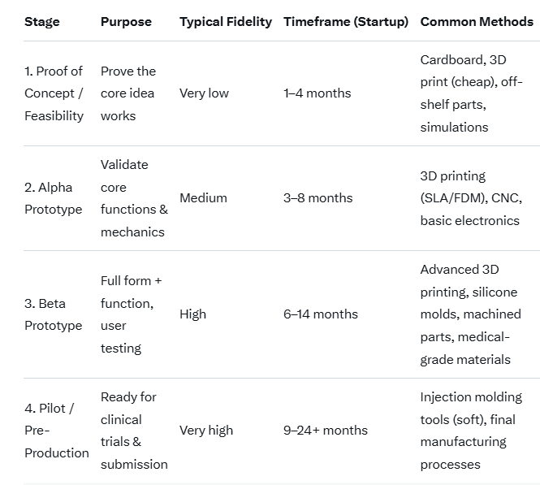Screen dimensions: 540x485
Task: Click the "9–24+ months" timeframe cell
Action: tap(326, 431)
